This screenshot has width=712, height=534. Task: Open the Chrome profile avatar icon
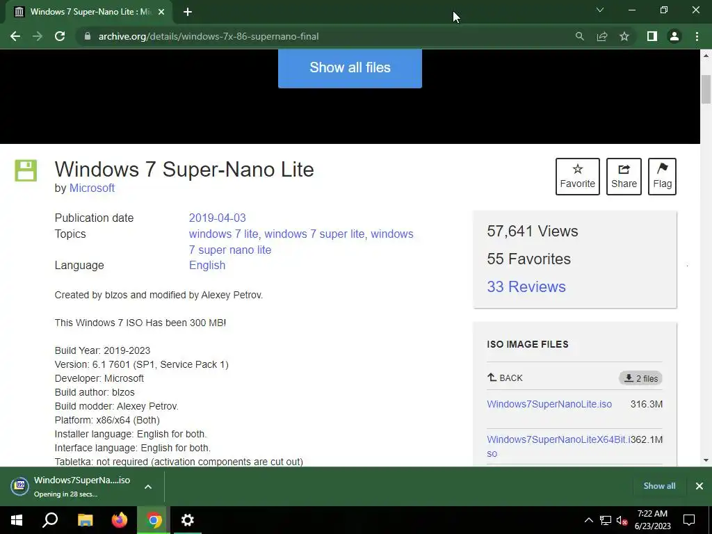click(674, 36)
